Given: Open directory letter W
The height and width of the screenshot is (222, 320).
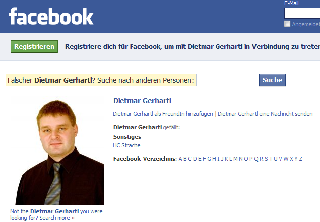Looking at the screenshot, I should 286,159.
